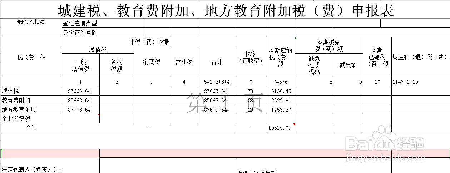Select the 一般增值税 column header
The image size is (450, 173).
click(x=81, y=65)
